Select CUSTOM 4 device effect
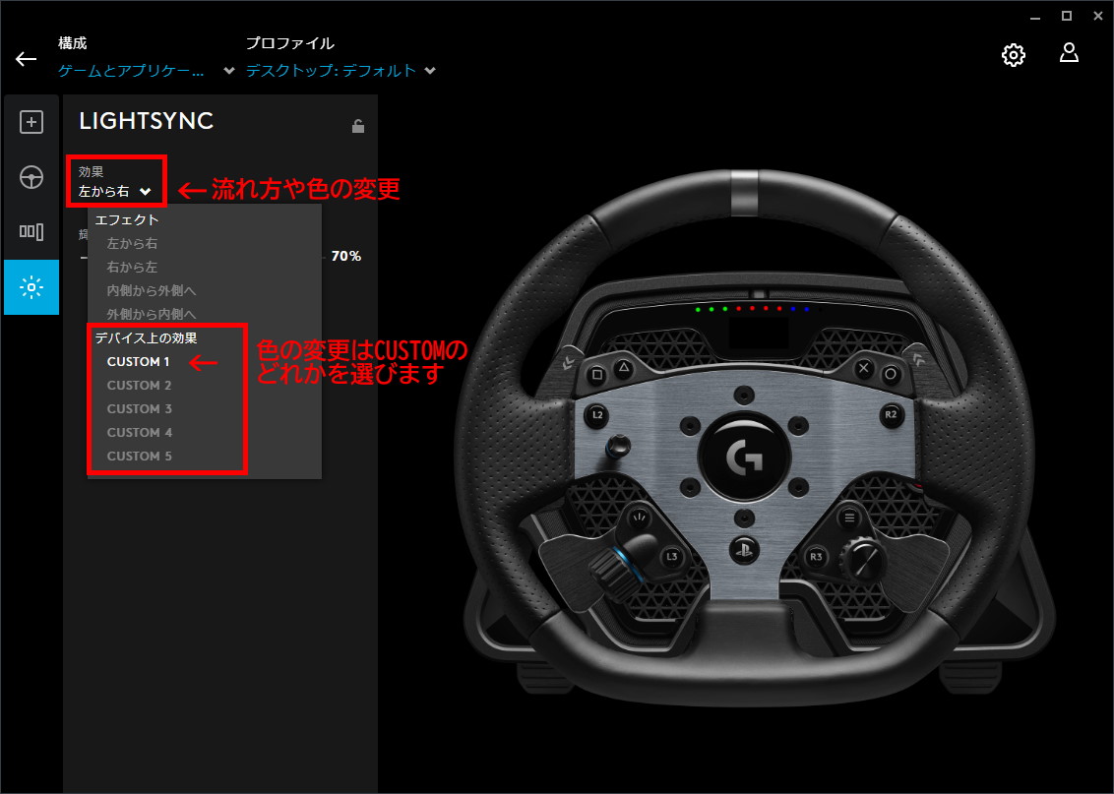 [140, 432]
